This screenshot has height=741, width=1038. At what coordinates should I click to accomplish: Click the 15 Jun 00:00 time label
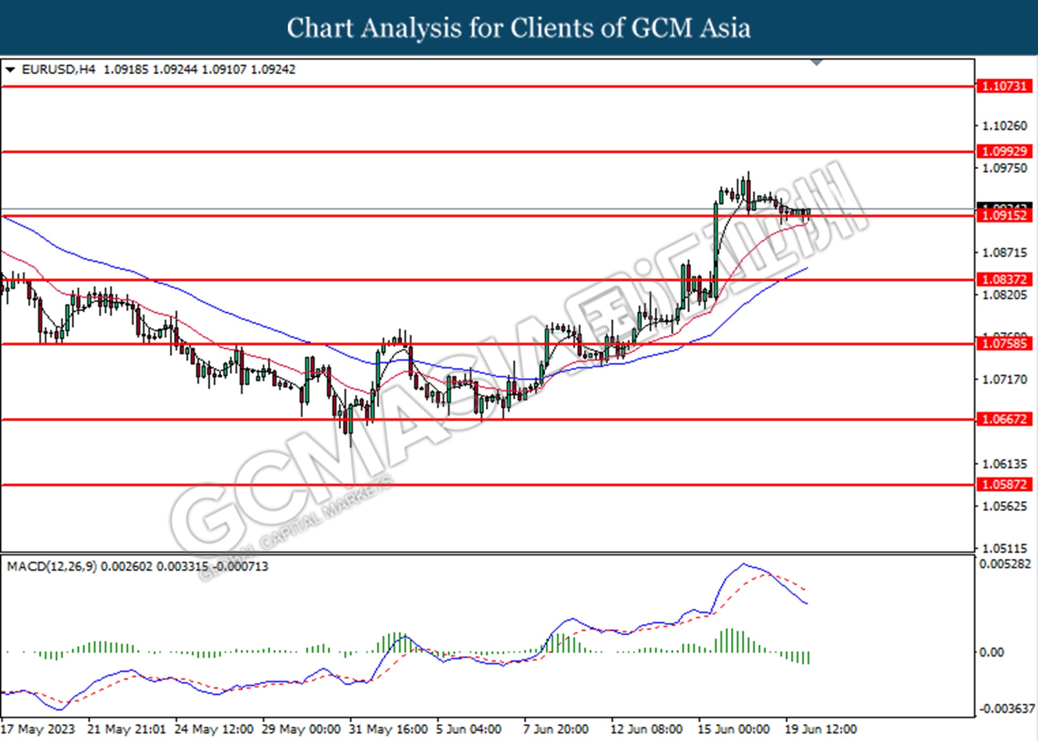(x=733, y=729)
